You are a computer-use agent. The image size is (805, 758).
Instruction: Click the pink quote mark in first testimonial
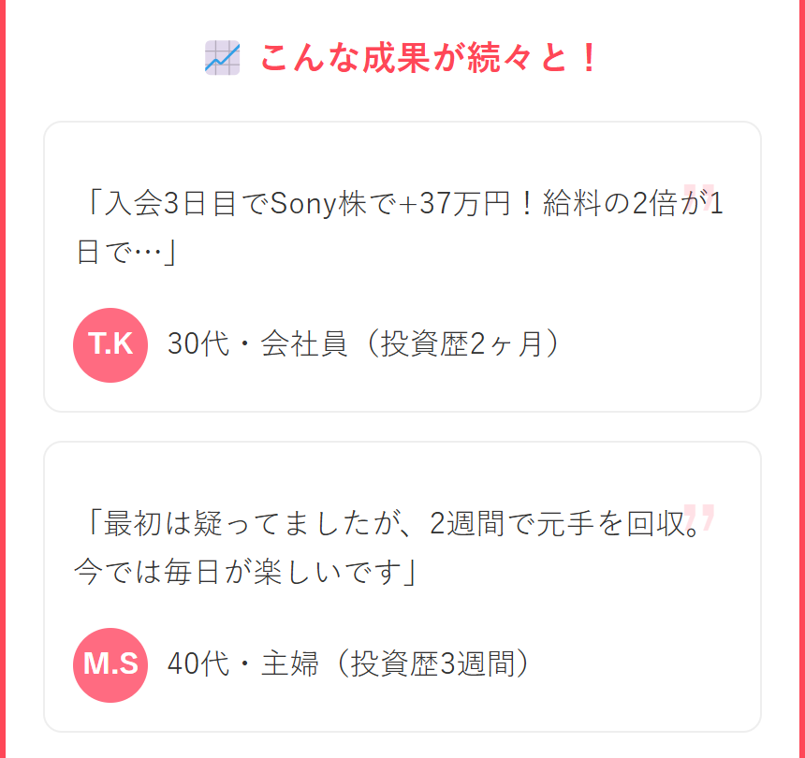(698, 197)
